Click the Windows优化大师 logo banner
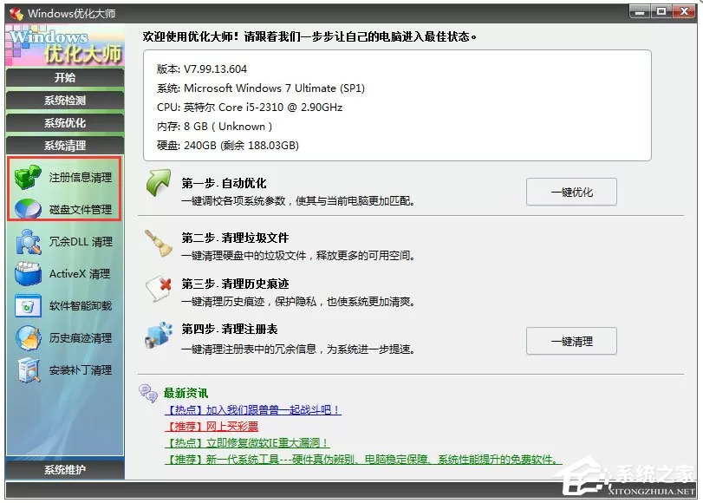Image resolution: width=703 pixels, height=503 pixels. (x=65, y=46)
